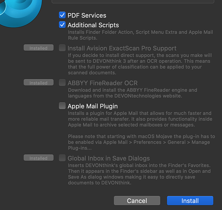Image resolution: width=222 pixels, height=210 pixels.
Task: Enable the Apple Mail Plugin checkbox
Action: (x=62, y=106)
